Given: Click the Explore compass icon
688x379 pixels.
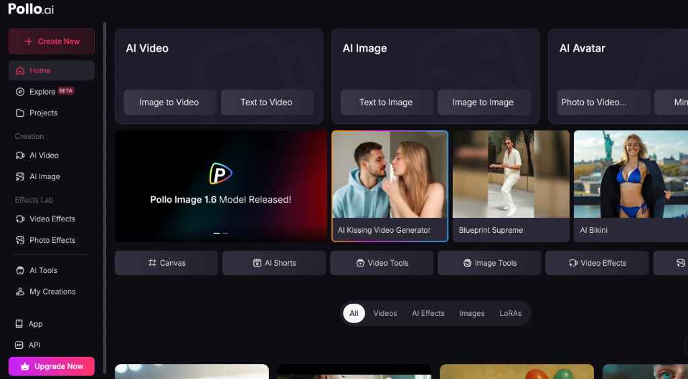Looking at the screenshot, I should (x=20, y=92).
